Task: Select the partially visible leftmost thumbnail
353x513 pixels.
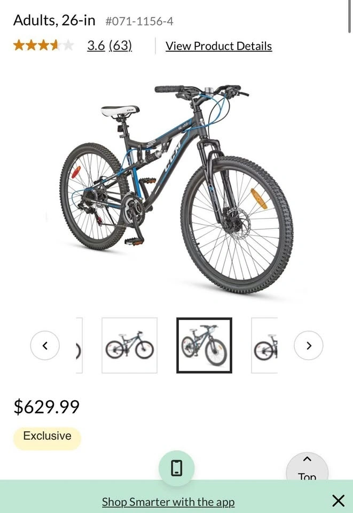Action: tap(79, 345)
